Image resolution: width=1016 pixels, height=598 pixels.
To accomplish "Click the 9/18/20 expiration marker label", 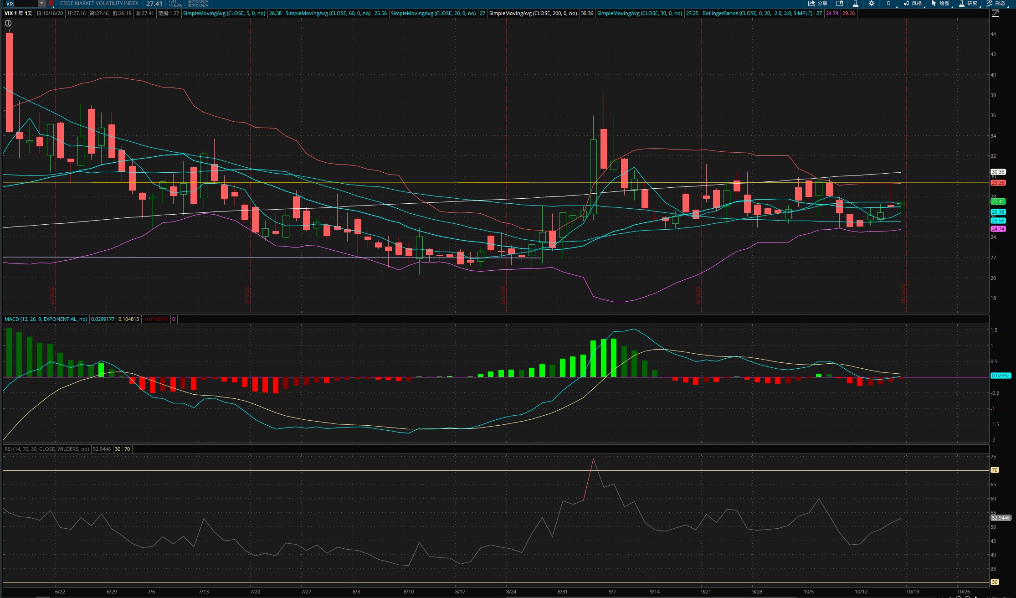I will click(698, 295).
